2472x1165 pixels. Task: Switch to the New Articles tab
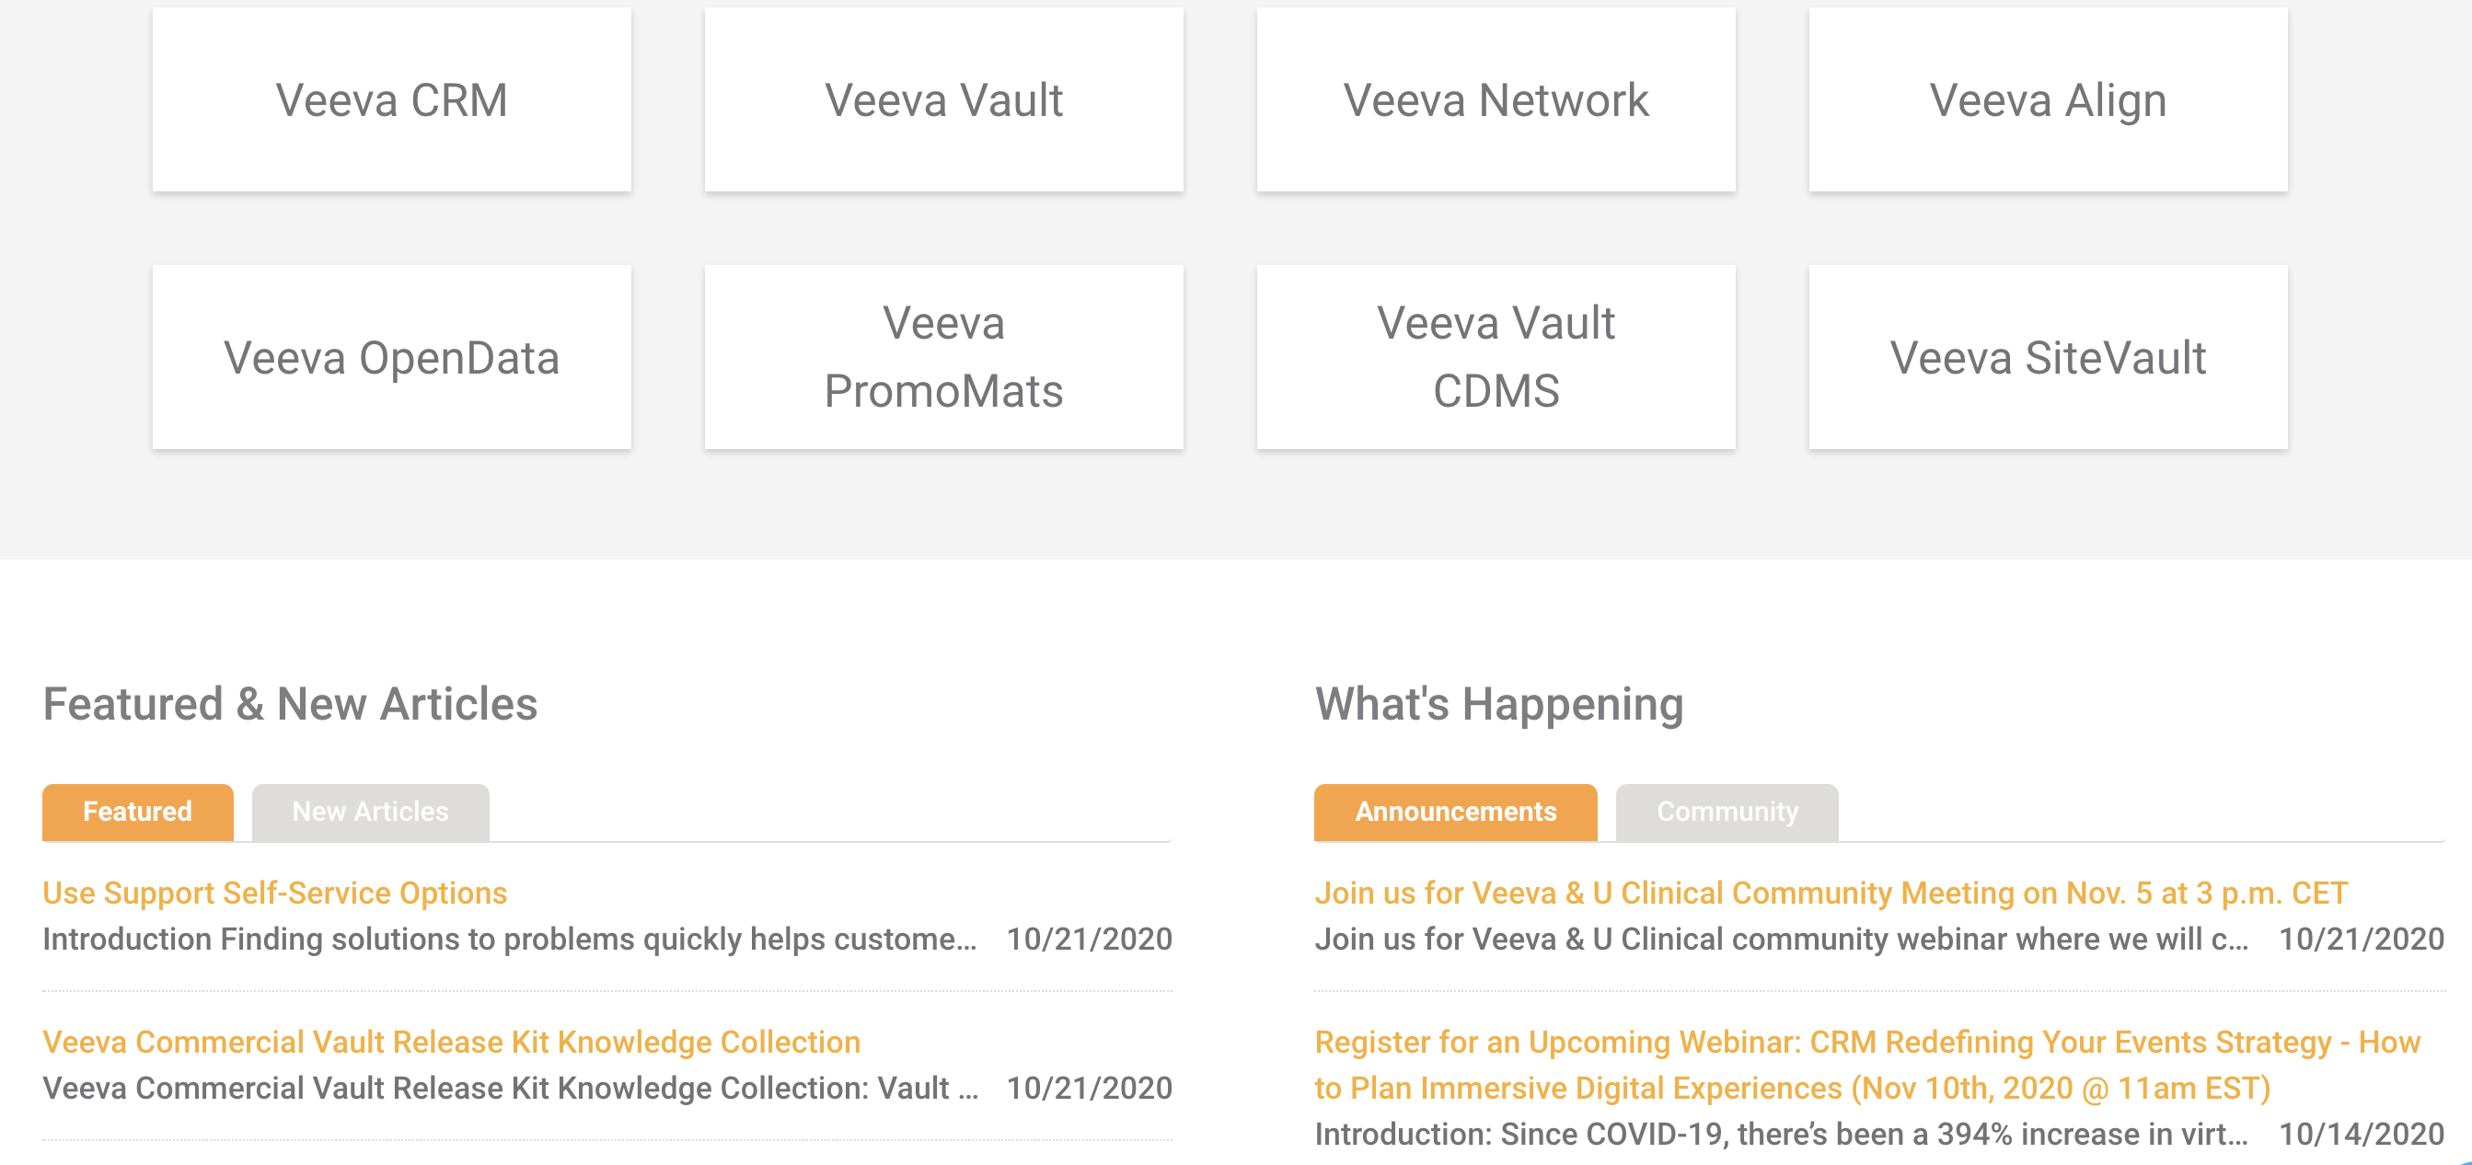[370, 812]
